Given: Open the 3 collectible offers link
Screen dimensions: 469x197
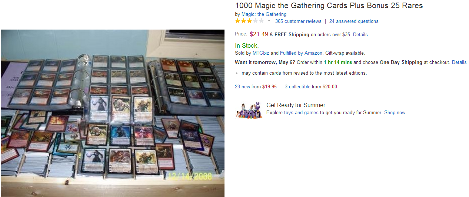Looking at the screenshot, I should point(297,87).
